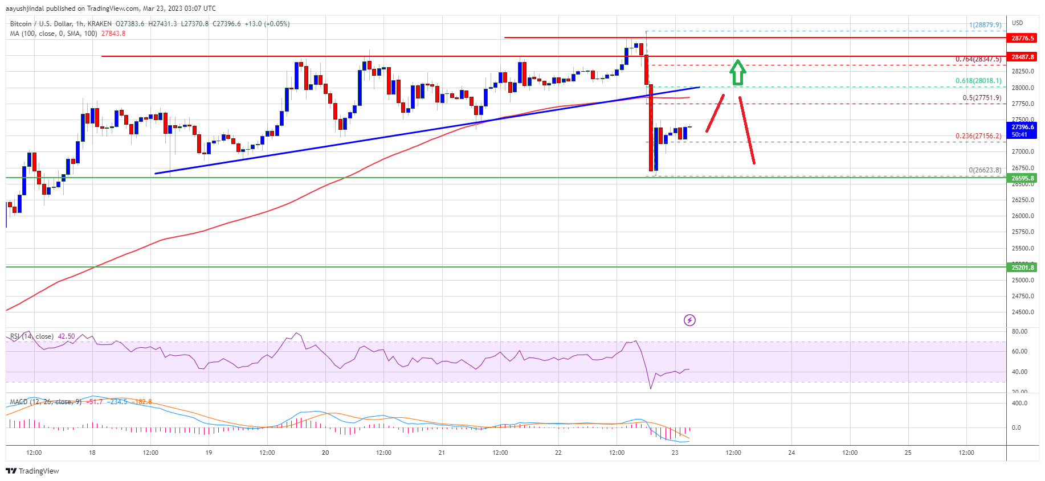The height and width of the screenshot is (481, 1045).
Task: Select the red 28487.8 price label
Action: pyautogui.click(x=1023, y=57)
